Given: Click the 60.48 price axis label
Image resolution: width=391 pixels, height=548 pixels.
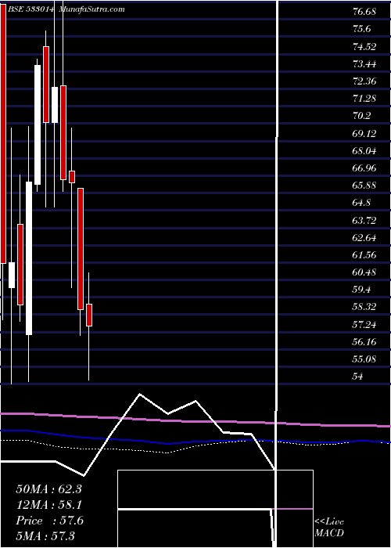Looking at the screenshot, I should [364, 272].
